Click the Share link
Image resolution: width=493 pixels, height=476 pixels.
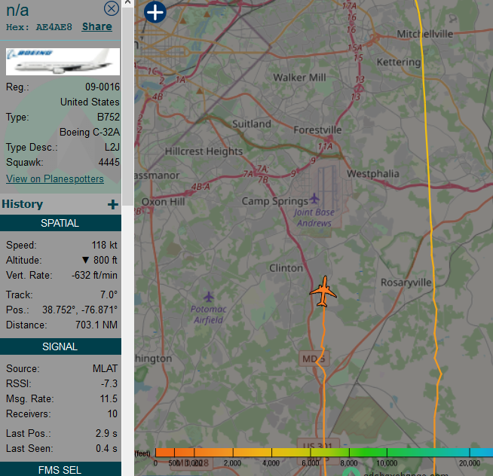click(96, 26)
